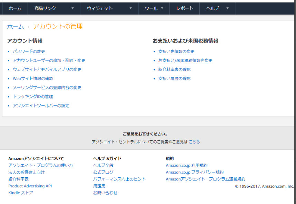Expand the ツール dropdown arrow

[162, 8]
